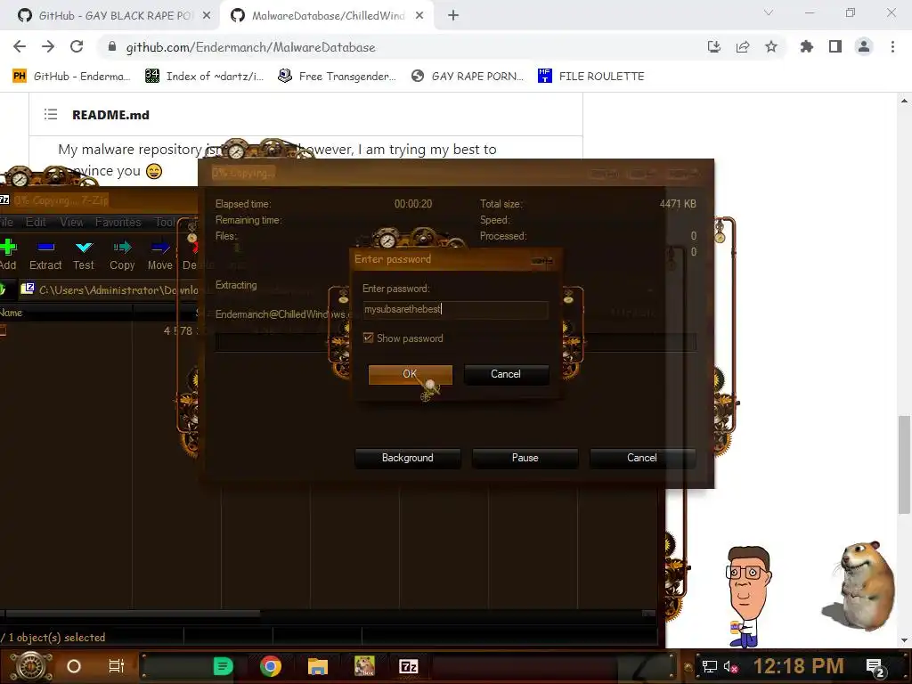Click the Name column header in 7-Zip
Viewport: 912px width, 684px height.
66,313
